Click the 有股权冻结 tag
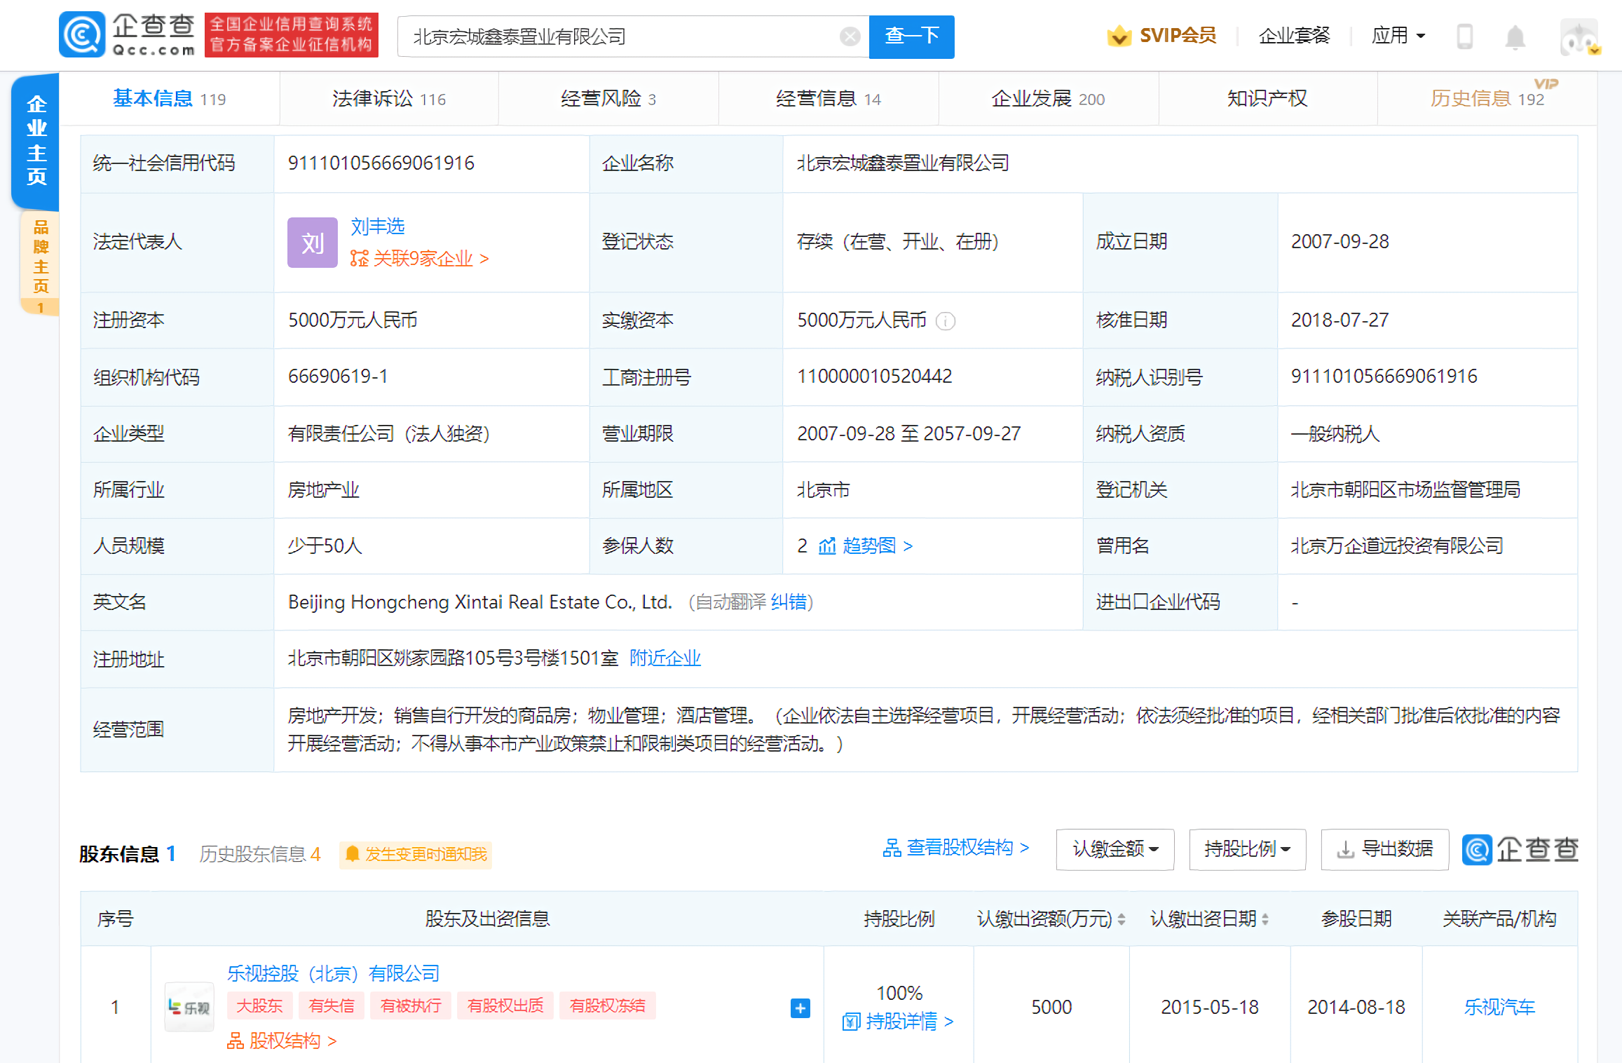The height and width of the screenshot is (1063, 1622). 608,1006
